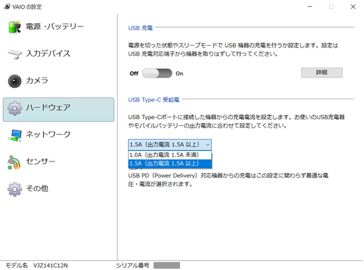Open the ネットワーク settings category
Viewport: 364px width, 270px height.
(58, 135)
